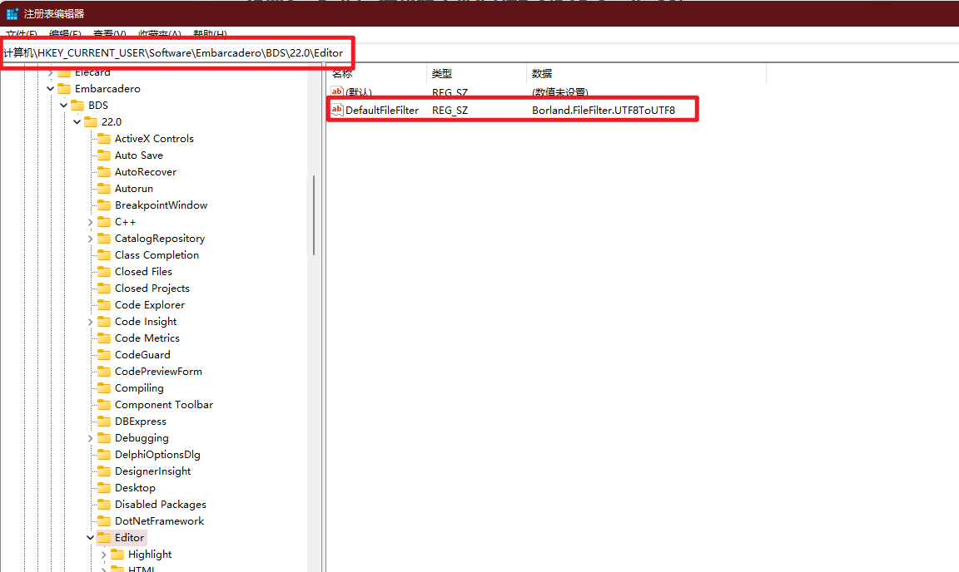Click the CodeGuard folder icon
This screenshot has height=572, width=959.
(103, 354)
